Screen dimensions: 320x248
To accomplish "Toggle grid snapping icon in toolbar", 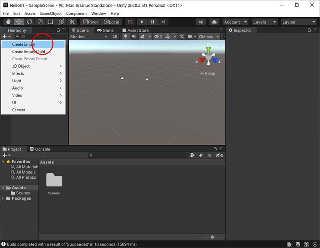I will click(130, 22).
